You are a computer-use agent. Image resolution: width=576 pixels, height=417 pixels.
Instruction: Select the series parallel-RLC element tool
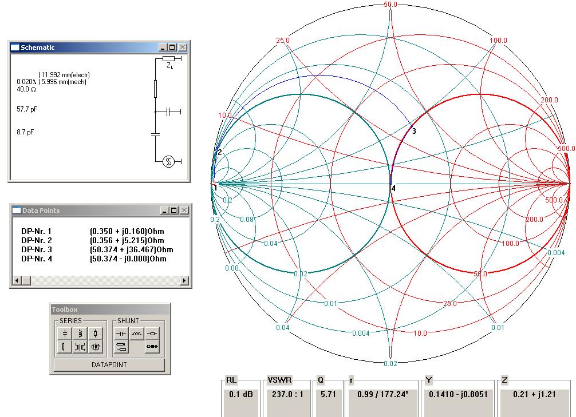(x=96, y=347)
